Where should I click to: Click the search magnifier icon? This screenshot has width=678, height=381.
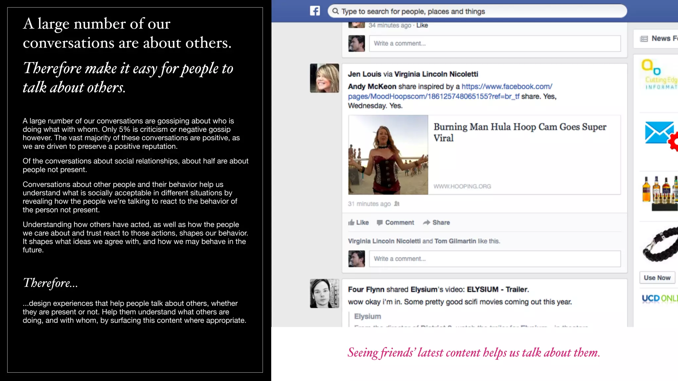point(335,11)
